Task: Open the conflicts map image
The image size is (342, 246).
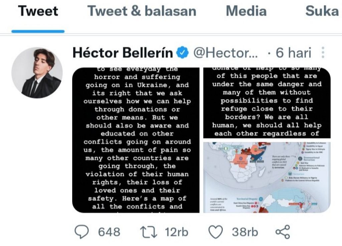Action: (267, 177)
